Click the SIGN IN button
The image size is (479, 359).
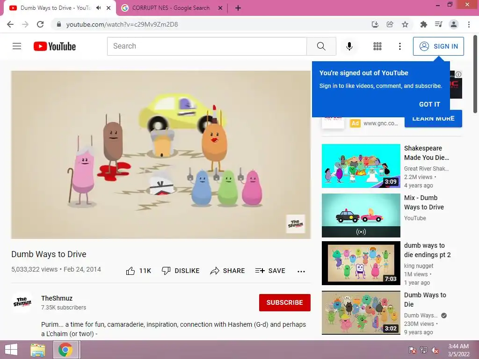pyautogui.click(x=438, y=46)
